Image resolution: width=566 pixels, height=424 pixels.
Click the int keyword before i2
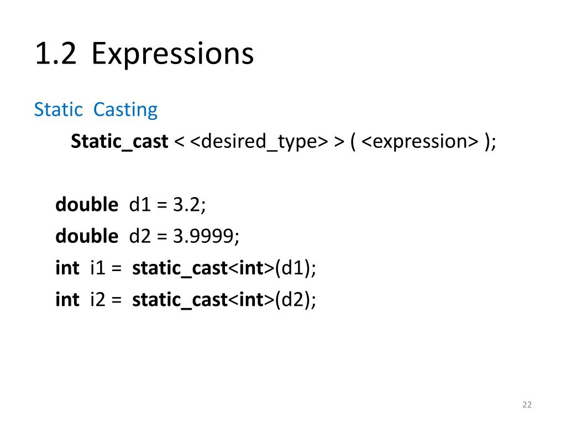pyautogui.click(x=67, y=299)
